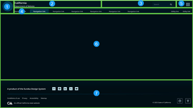This screenshot has width=193, height=108.
Task: Open the LinkedIn icon in footer
Action: tap(65, 89)
